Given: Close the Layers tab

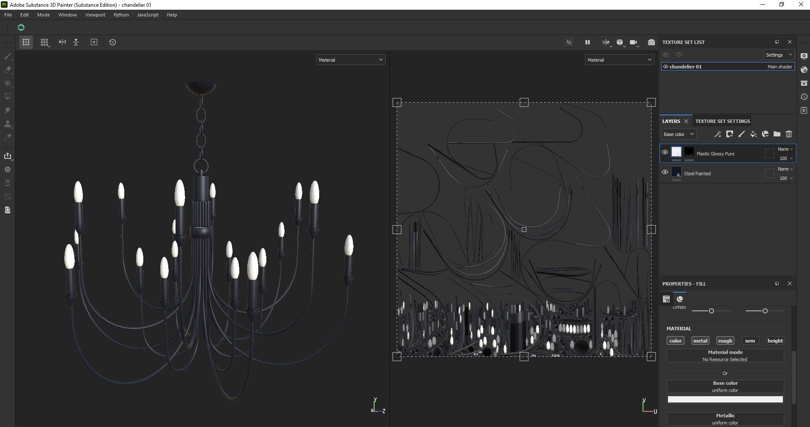Looking at the screenshot, I should pos(686,121).
